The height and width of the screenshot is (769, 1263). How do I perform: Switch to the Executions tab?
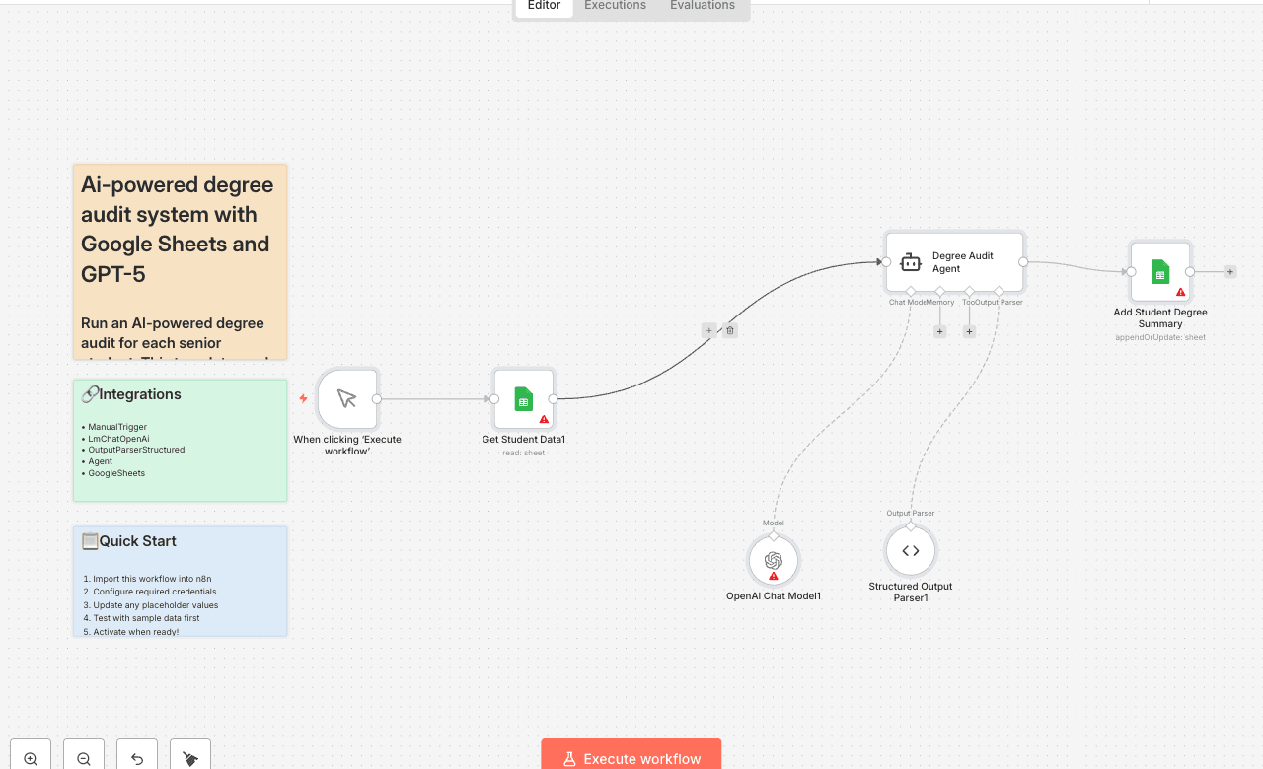click(614, 6)
